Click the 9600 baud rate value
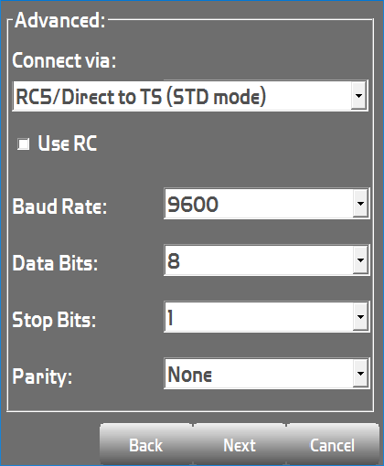This screenshot has height=466, width=384. click(193, 204)
